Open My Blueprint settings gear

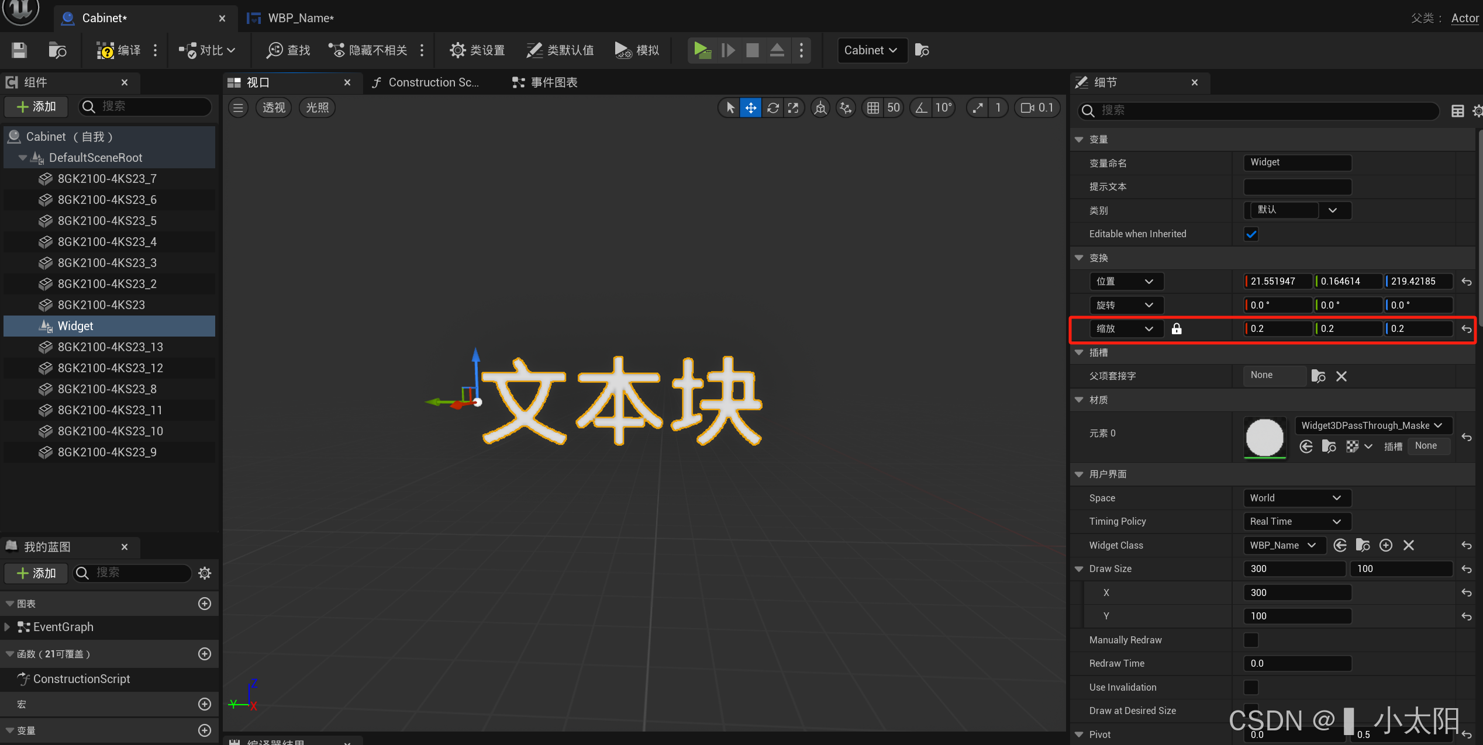[205, 573]
